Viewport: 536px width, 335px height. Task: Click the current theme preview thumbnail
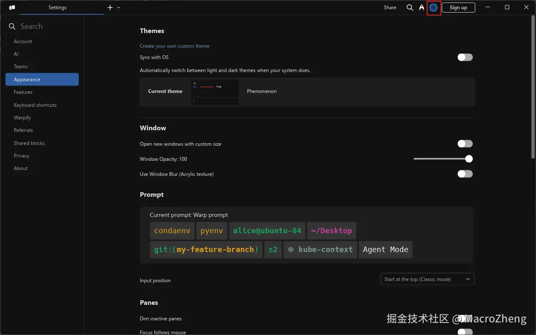tap(215, 92)
